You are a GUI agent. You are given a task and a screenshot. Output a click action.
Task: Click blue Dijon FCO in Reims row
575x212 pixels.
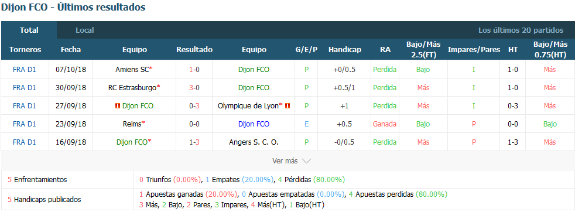(x=254, y=124)
